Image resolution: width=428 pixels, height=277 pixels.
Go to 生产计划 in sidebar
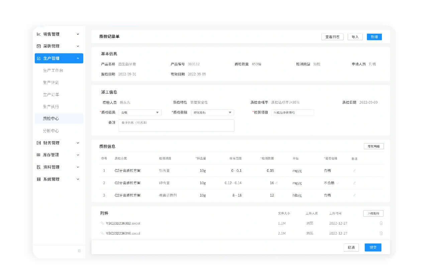[x=51, y=82]
